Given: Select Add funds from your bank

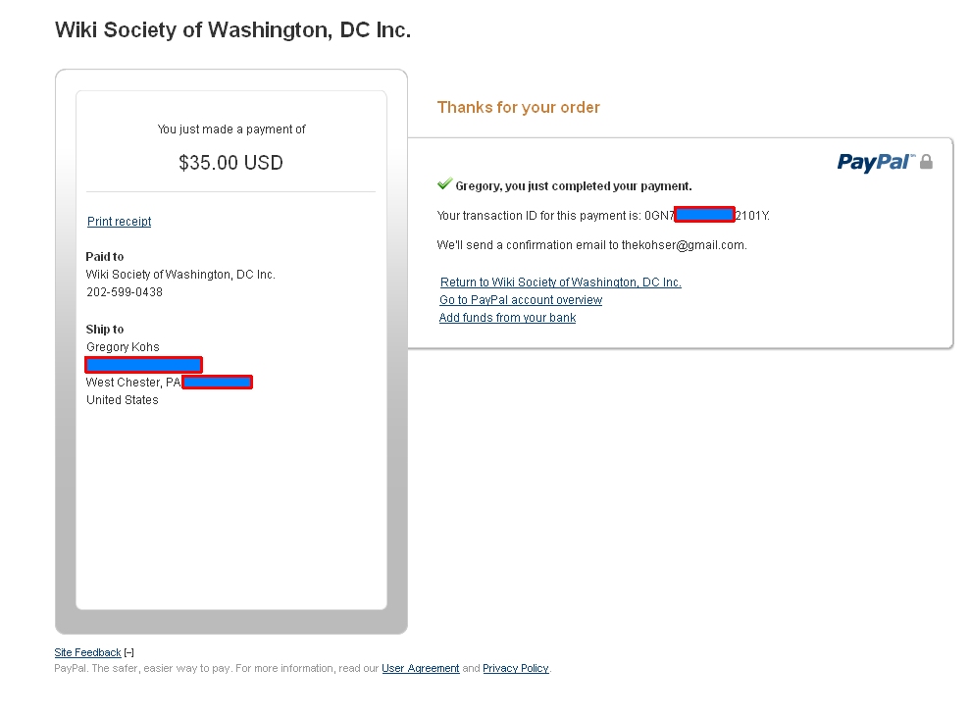Looking at the screenshot, I should pyautogui.click(x=507, y=318).
